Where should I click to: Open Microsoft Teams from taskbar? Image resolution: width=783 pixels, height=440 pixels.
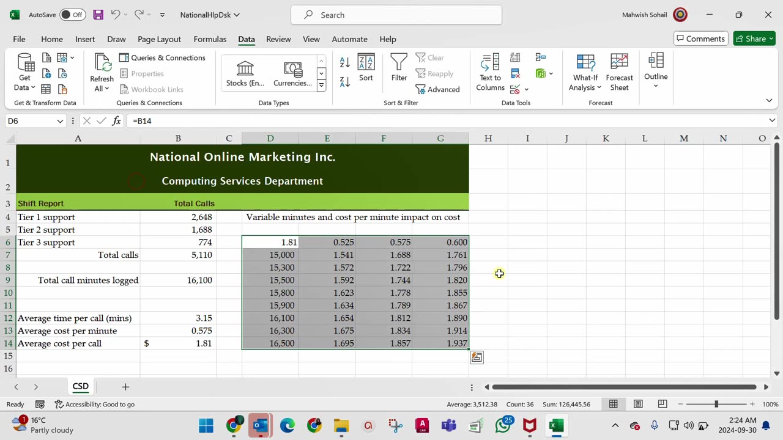point(448,425)
